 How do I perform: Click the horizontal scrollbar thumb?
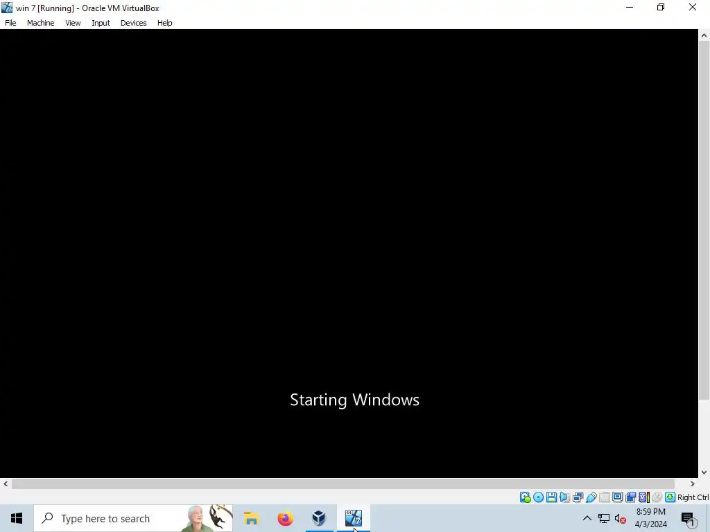tap(343, 484)
